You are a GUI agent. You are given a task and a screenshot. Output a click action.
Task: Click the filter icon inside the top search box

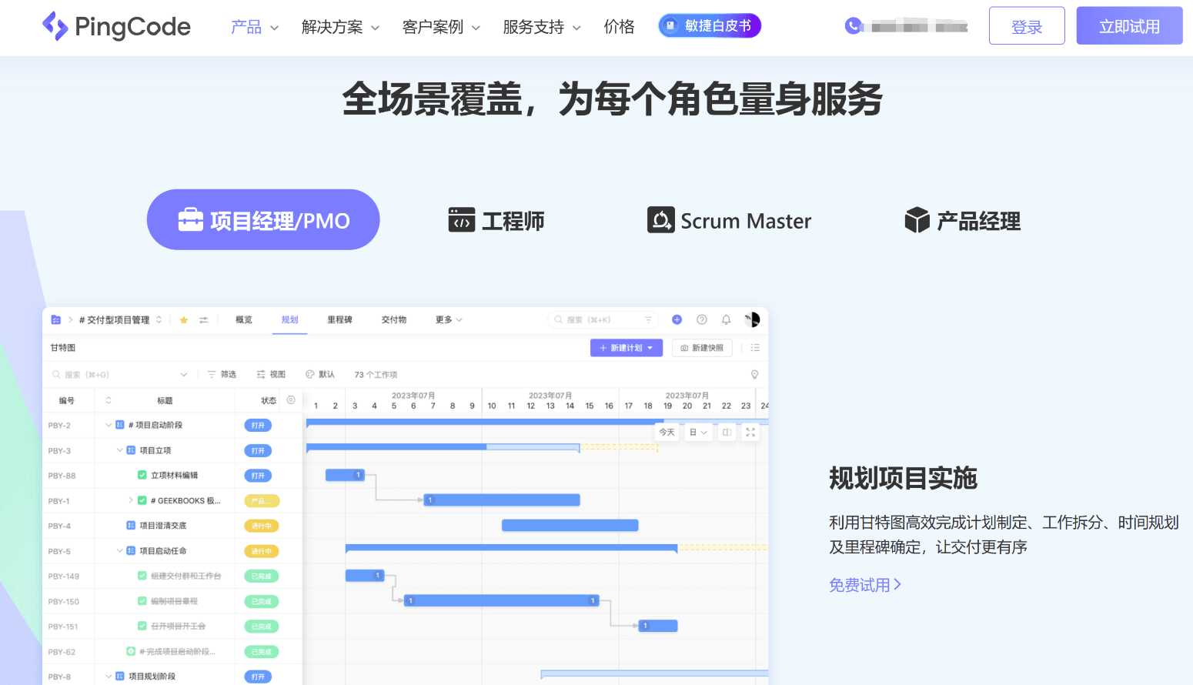(x=648, y=319)
